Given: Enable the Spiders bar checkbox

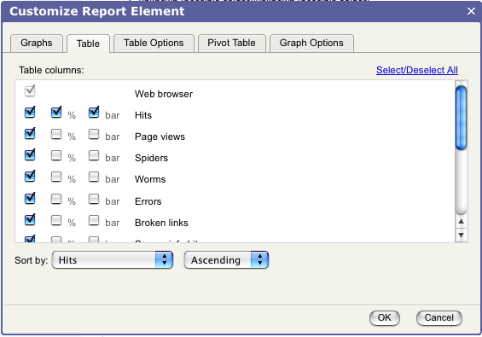Looking at the screenshot, I should click(94, 155).
